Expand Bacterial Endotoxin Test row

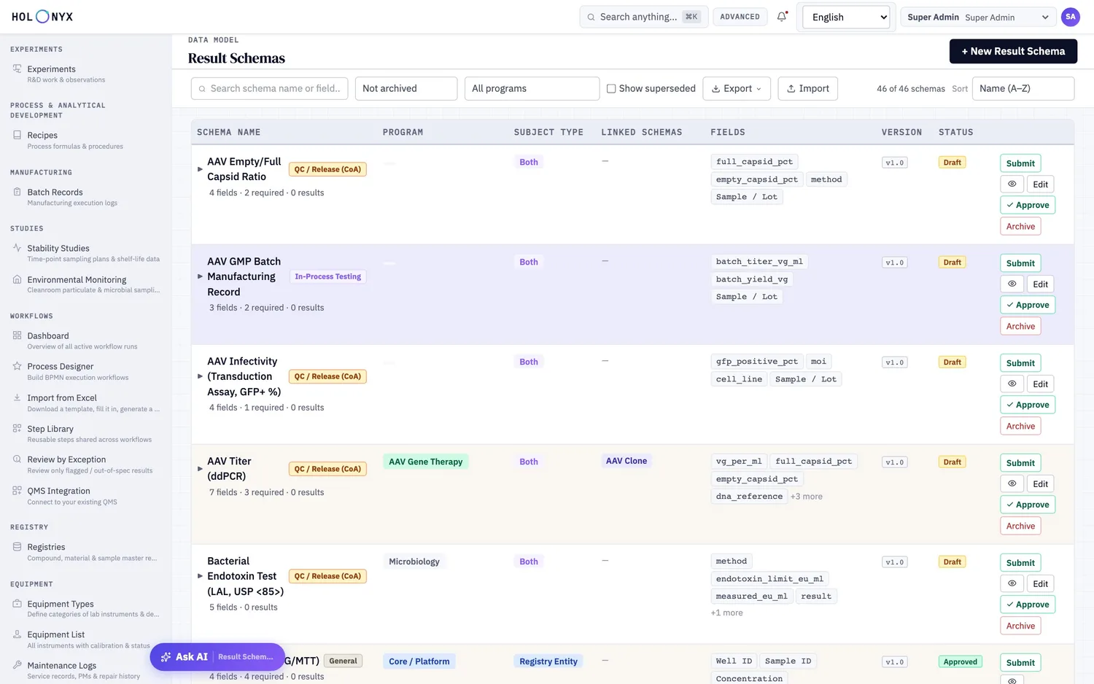click(201, 576)
